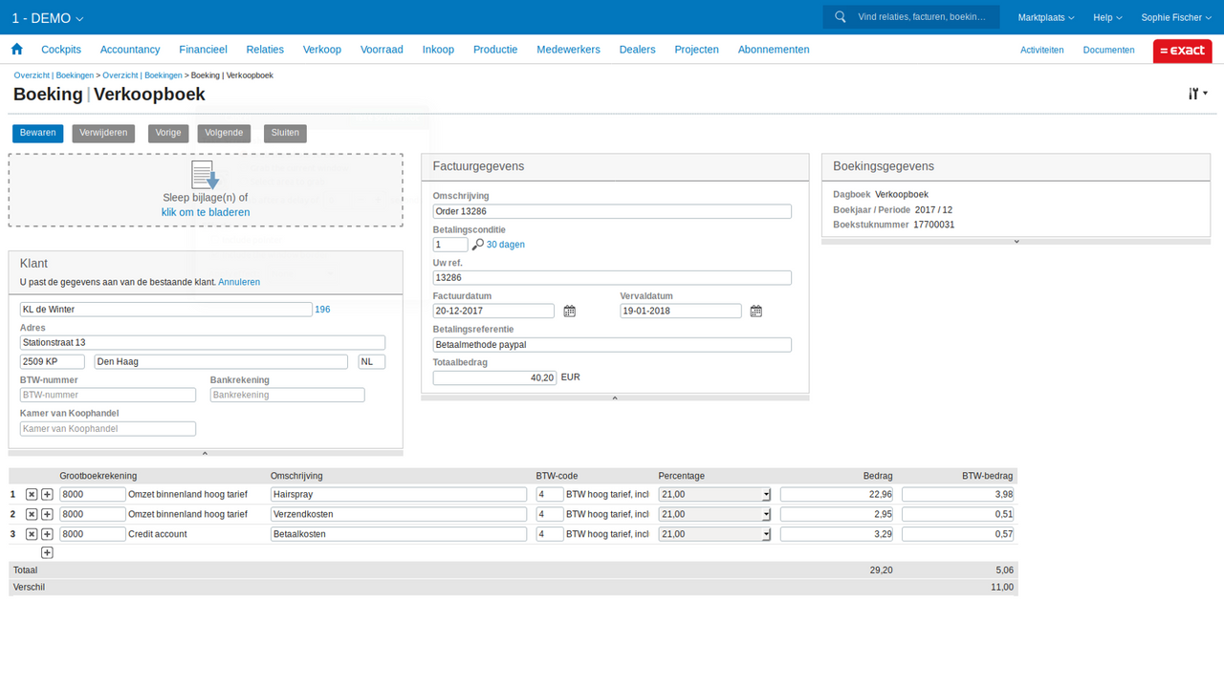
Task: Open the Accountancy menu
Action: pyautogui.click(x=129, y=49)
